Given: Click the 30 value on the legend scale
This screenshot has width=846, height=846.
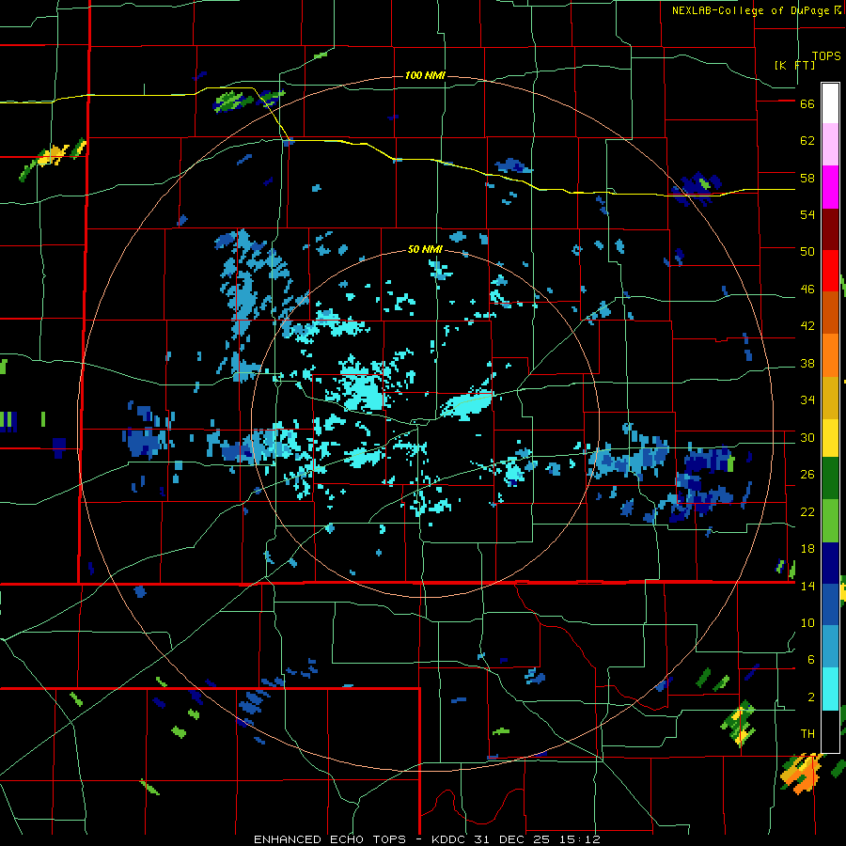Looking at the screenshot, I should point(807,437).
